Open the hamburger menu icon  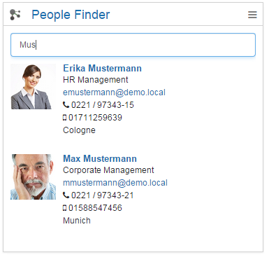[252, 15]
